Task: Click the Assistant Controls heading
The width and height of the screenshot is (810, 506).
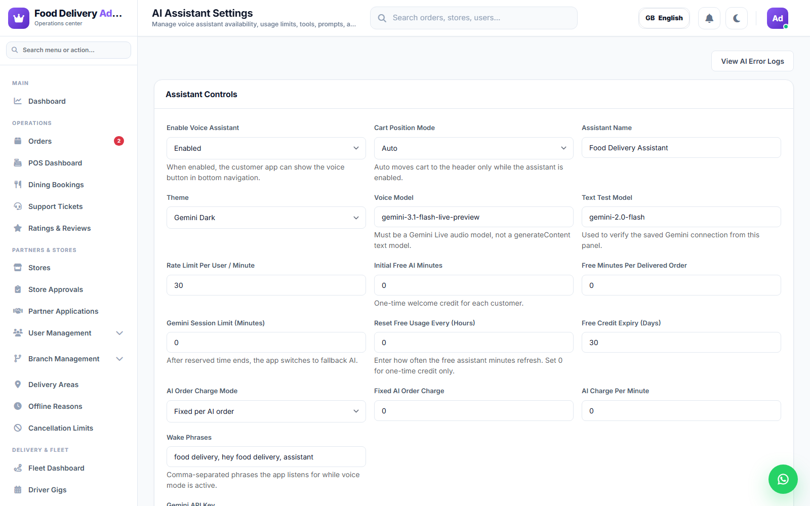Action: [201, 95]
